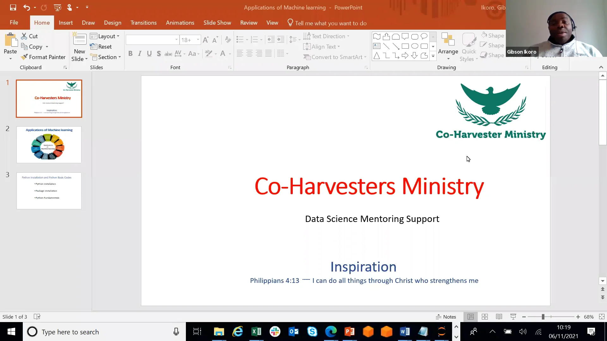Expand the shapes gallery More arrow
The height and width of the screenshot is (341, 607).
[x=433, y=56]
